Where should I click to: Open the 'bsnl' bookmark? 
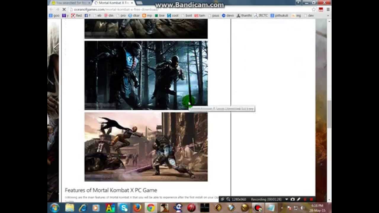point(187,15)
